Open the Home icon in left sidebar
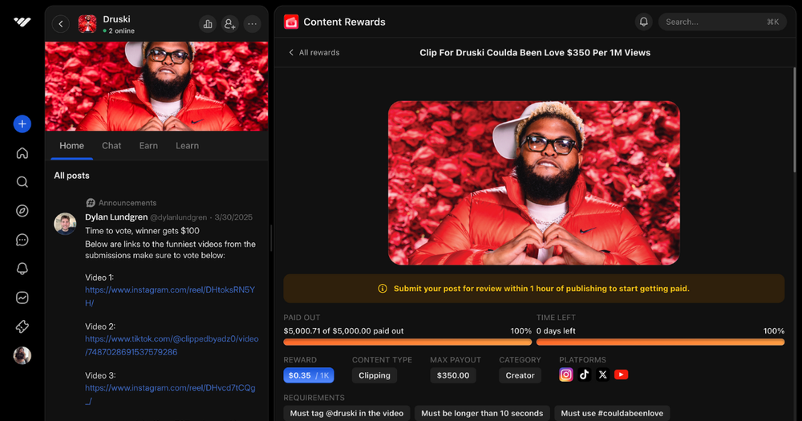802x421 pixels. coord(22,153)
